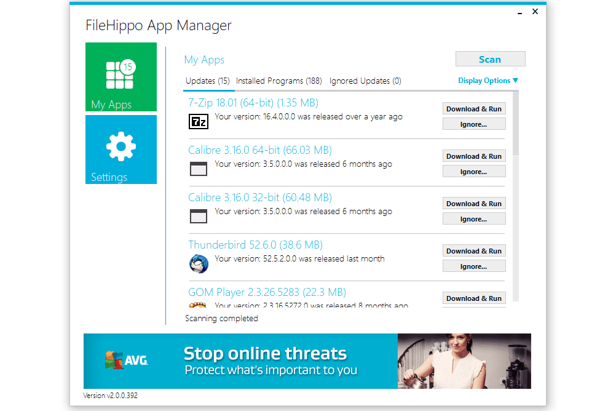Open the Settings gear tile
This screenshot has height=411, width=616.
[120, 150]
